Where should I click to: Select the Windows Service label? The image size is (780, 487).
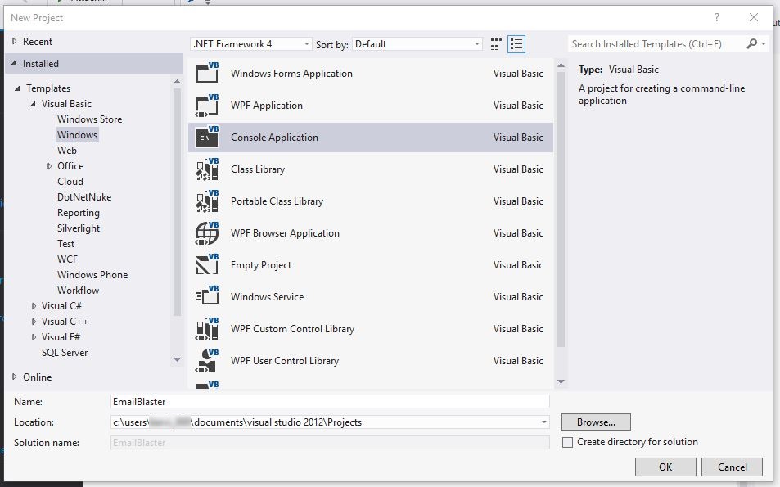coord(267,296)
